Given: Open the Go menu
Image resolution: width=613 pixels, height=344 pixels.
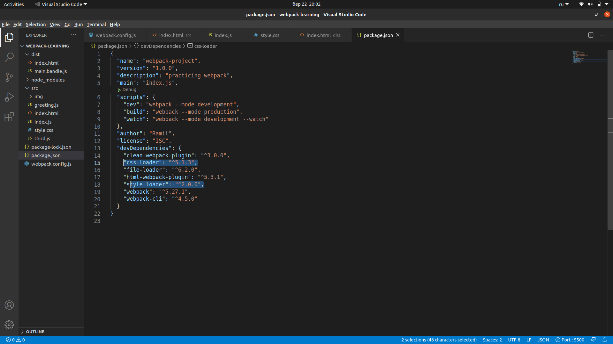Looking at the screenshot, I should (67, 25).
